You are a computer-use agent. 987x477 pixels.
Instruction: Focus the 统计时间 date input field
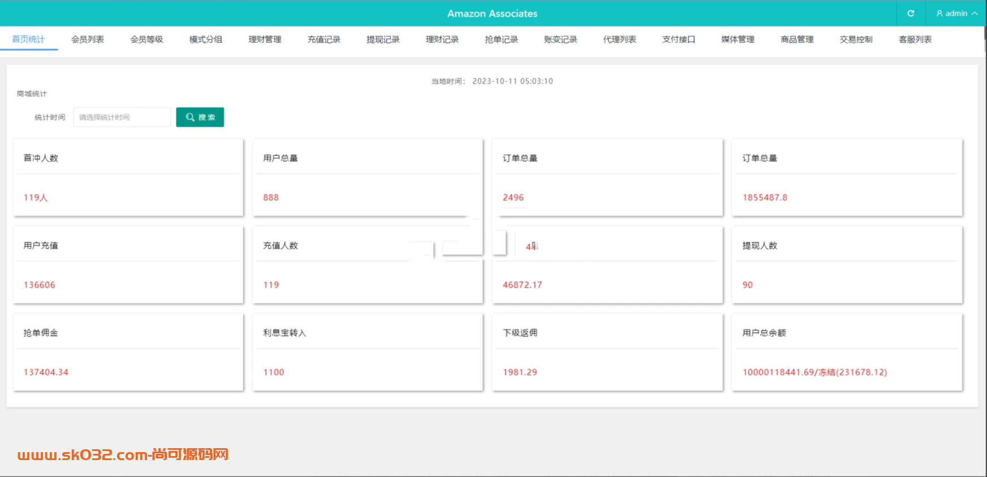pos(122,117)
